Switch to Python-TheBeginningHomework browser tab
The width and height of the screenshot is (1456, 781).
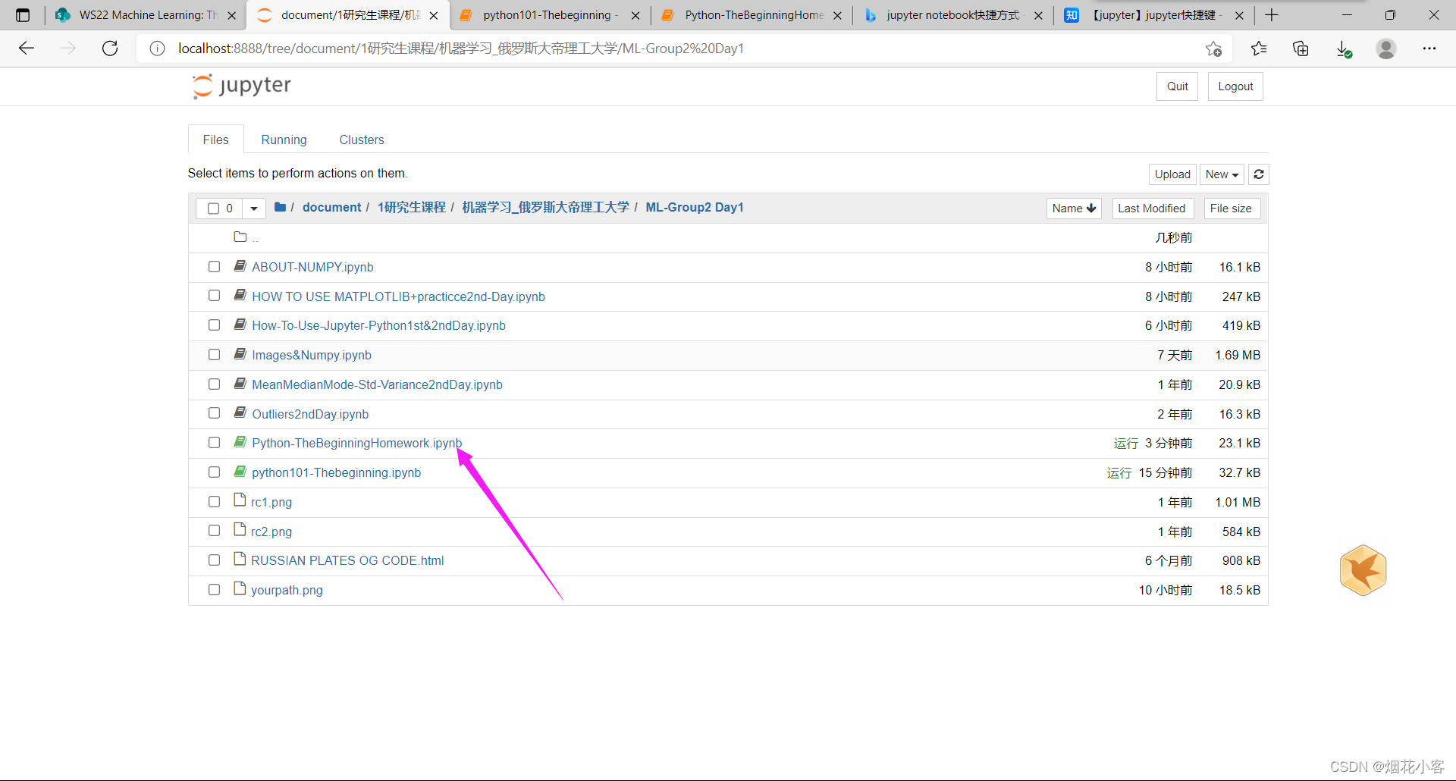click(x=752, y=15)
